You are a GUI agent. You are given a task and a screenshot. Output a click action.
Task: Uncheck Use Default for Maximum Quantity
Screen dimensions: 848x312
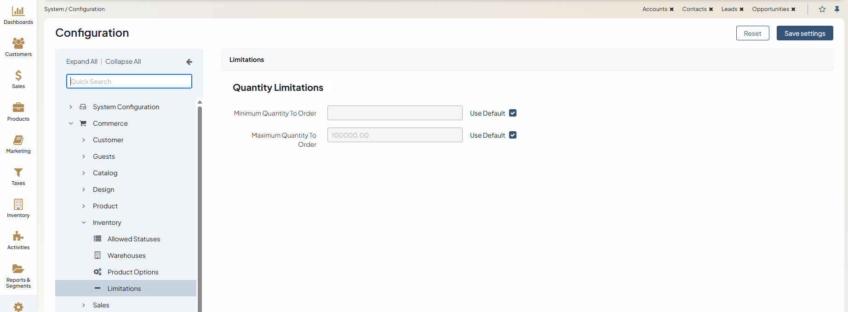[x=513, y=135]
